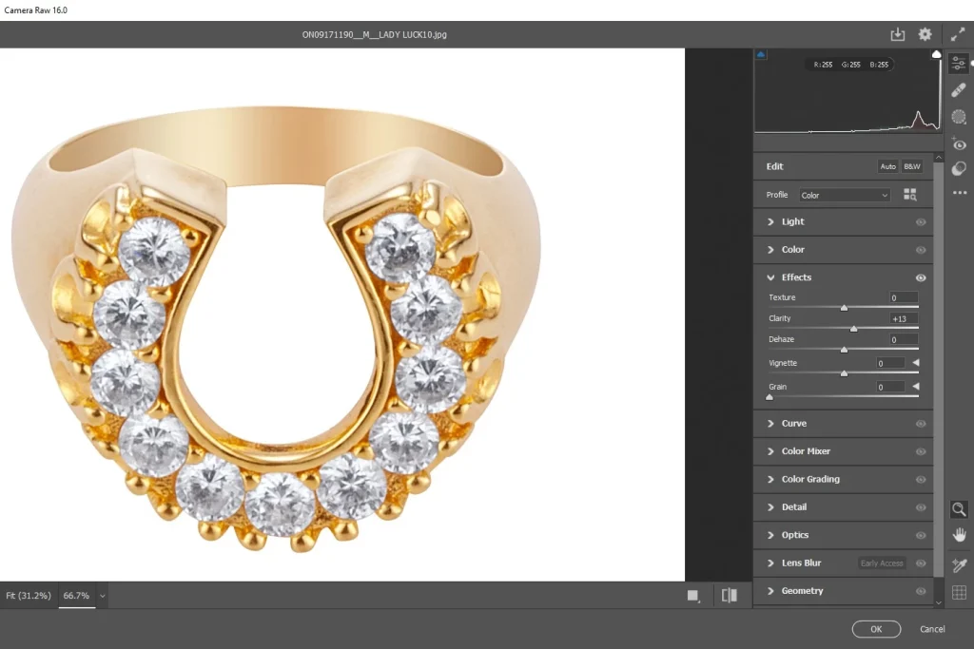This screenshot has height=649, width=974.
Task: Open Camera Raw preferences with the gear icon
Action: pyautogui.click(x=925, y=33)
